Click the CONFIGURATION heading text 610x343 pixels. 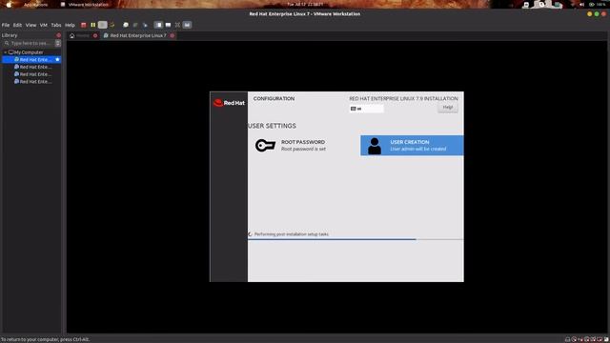click(274, 99)
